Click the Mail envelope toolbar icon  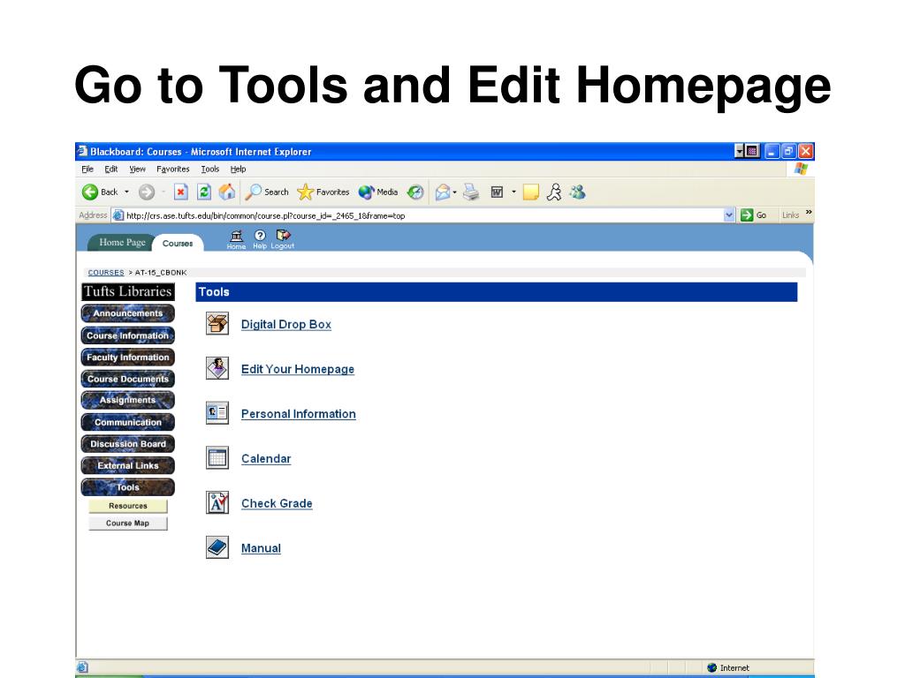click(x=443, y=192)
